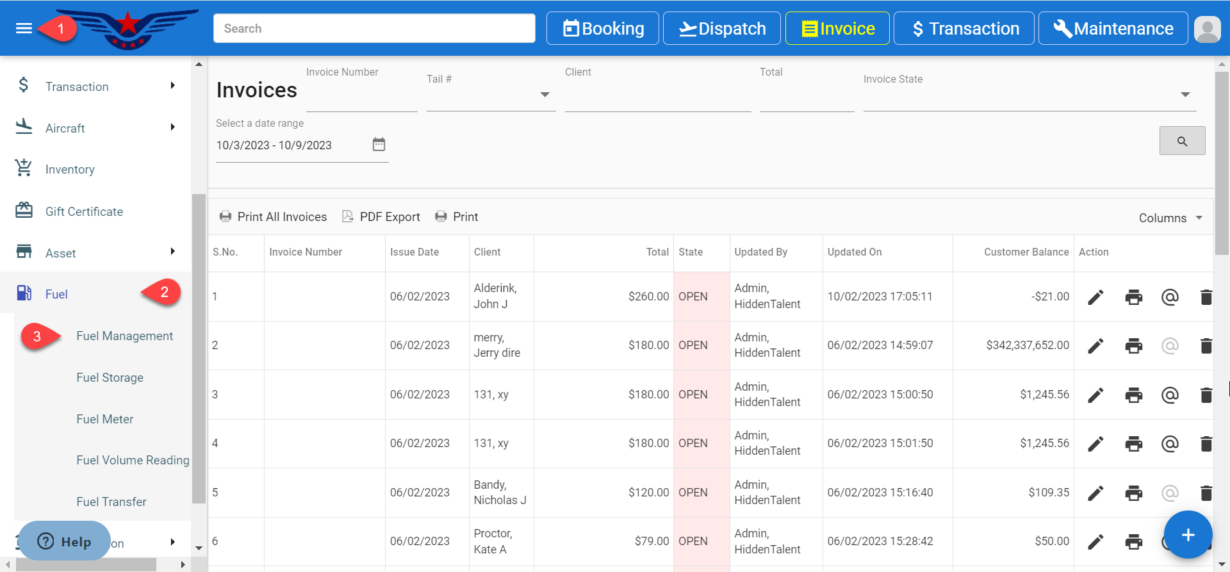Image resolution: width=1230 pixels, height=572 pixels.
Task: Switch to the Dispatch tab
Action: (721, 29)
